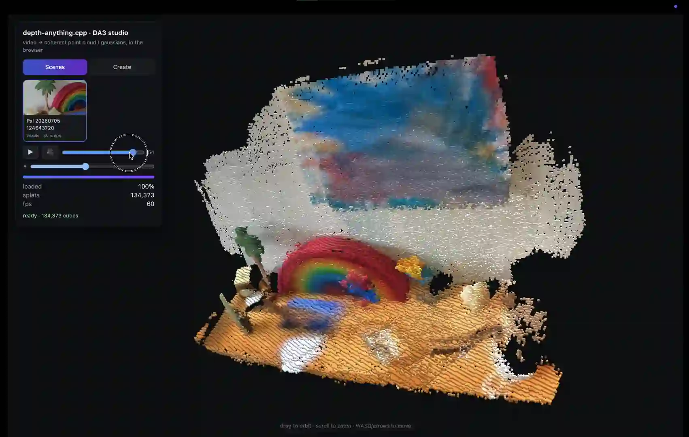Click the 'video → coherent point cloud' subtitle
The width and height of the screenshot is (689, 437).
pos(83,46)
